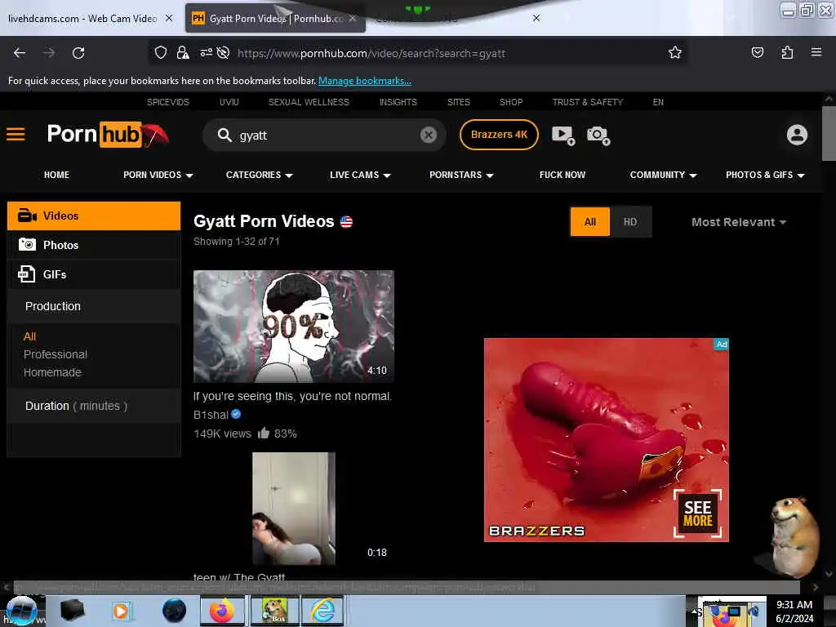Bookmark this page with the star icon
Image resolution: width=836 pixels, height=627 pixels.
675,52
